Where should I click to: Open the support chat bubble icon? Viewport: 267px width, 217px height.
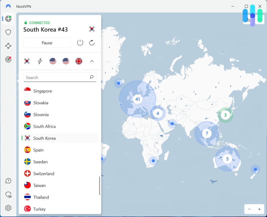tap(8, 181)
